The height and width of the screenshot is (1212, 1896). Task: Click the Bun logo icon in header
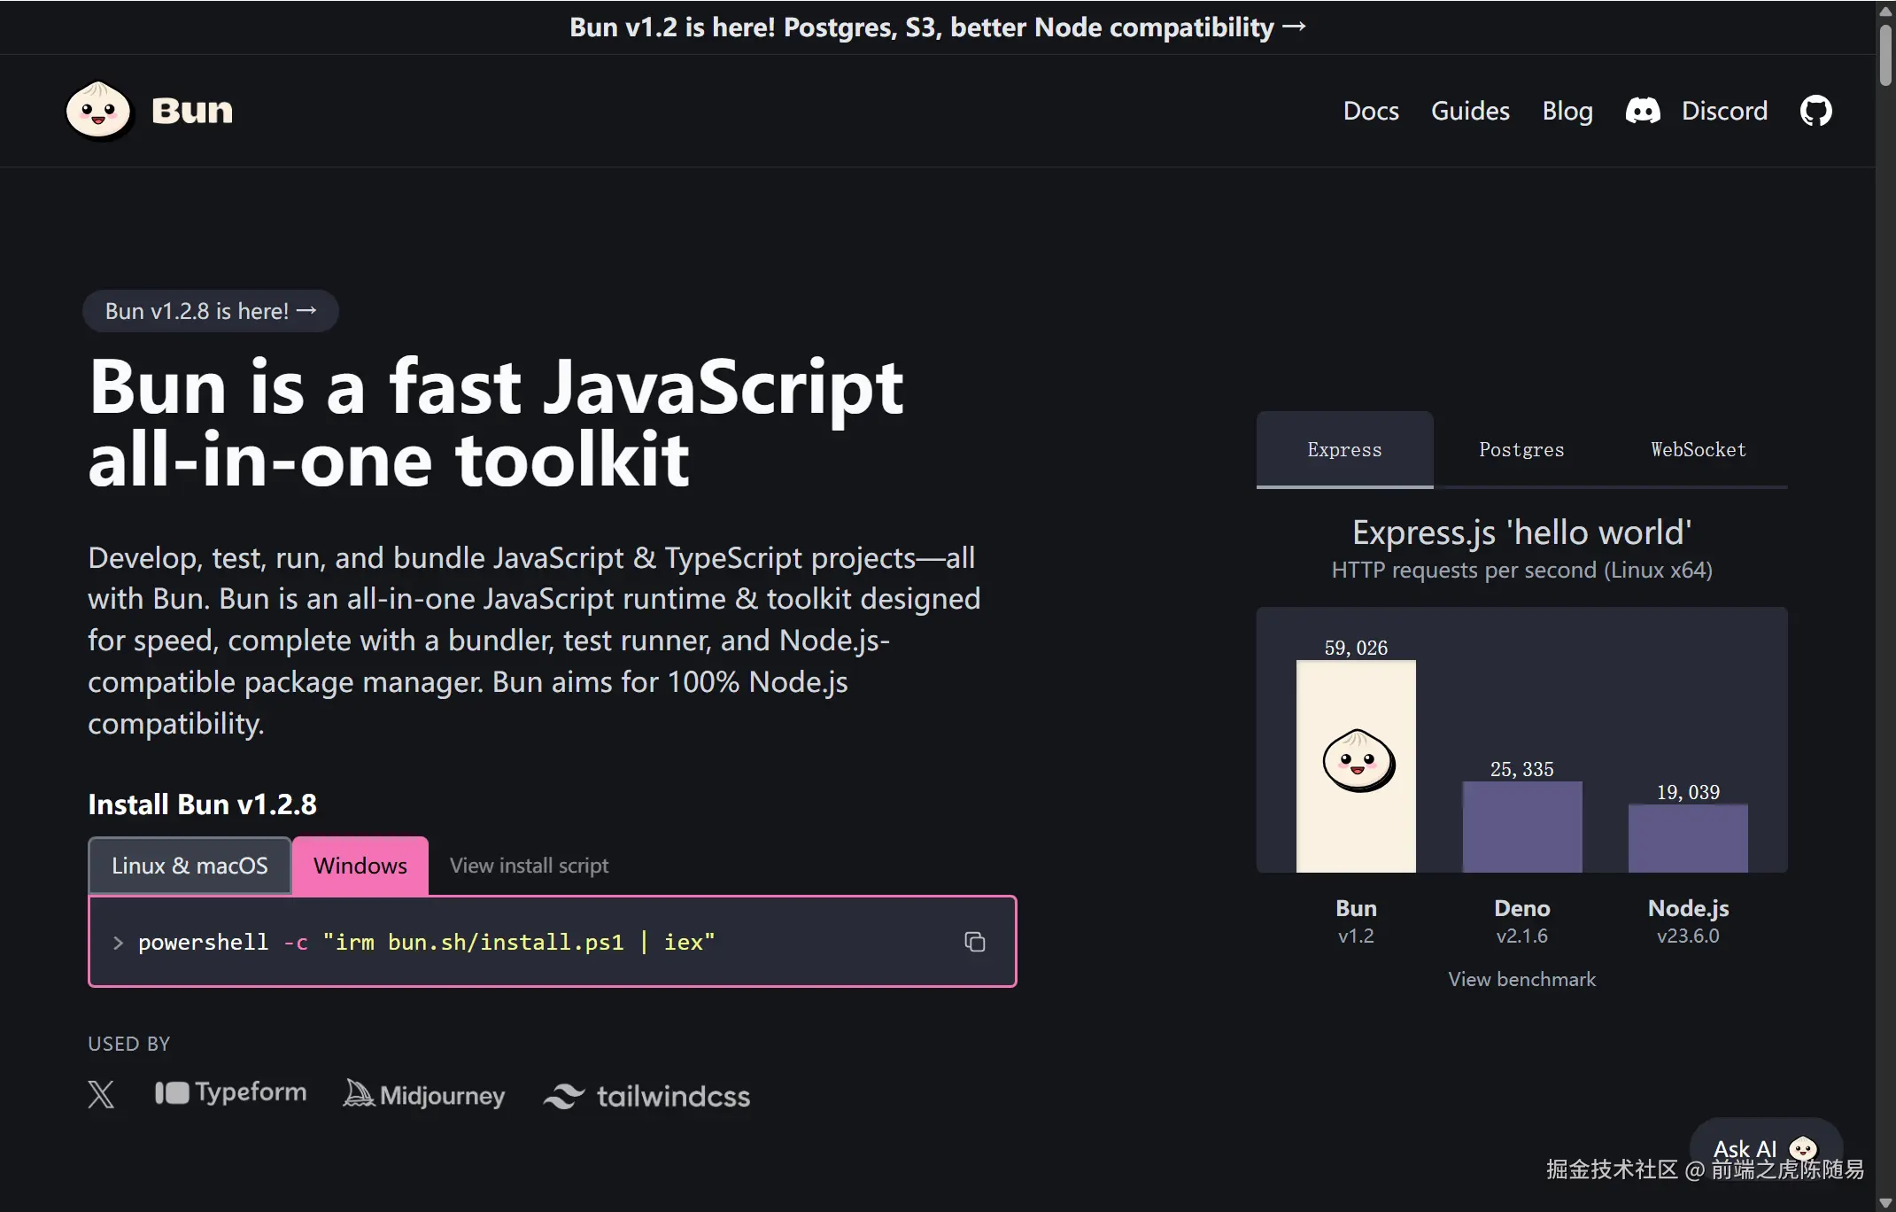tap(98, 111)
